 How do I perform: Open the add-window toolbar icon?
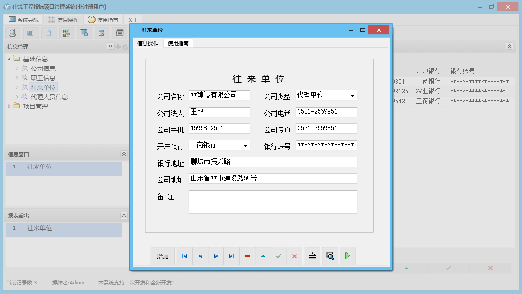tap(102, 32)
